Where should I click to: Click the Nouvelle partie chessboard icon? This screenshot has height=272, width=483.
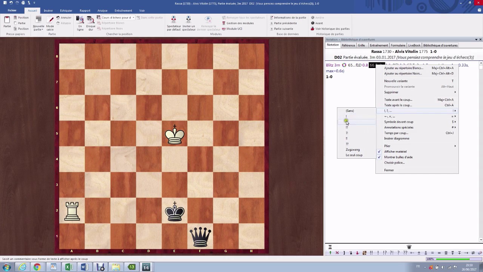point(38,19)
